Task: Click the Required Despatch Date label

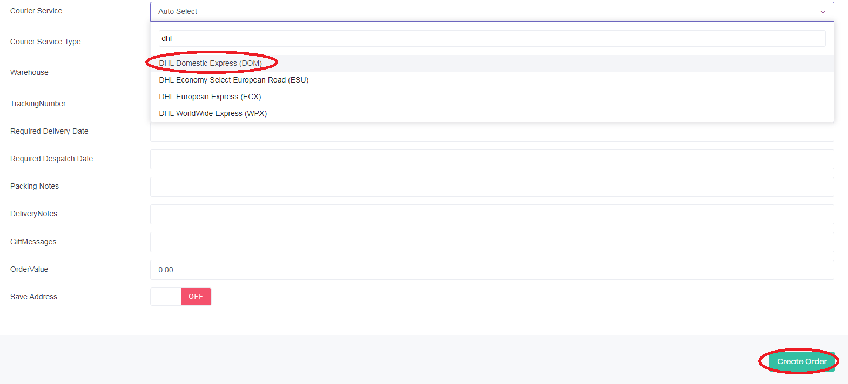Action: click(x=51, y=159)
